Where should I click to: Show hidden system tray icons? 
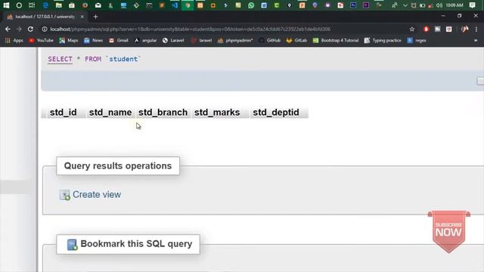(x=405, y=5)
